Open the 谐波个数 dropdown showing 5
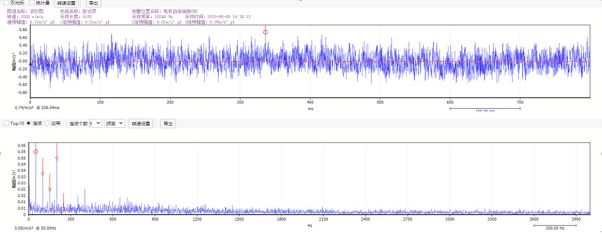 click(95, 123)
